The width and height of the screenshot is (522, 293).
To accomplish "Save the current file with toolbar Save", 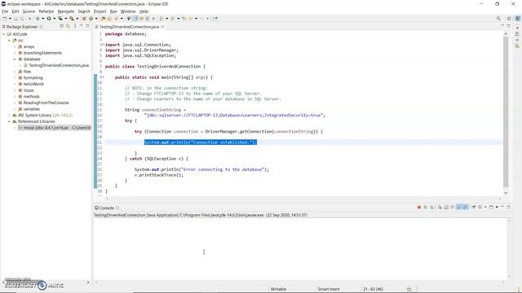I will point(16,19).
